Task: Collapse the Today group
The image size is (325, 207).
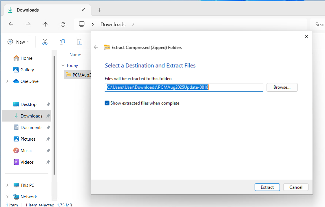Action: 63,66
